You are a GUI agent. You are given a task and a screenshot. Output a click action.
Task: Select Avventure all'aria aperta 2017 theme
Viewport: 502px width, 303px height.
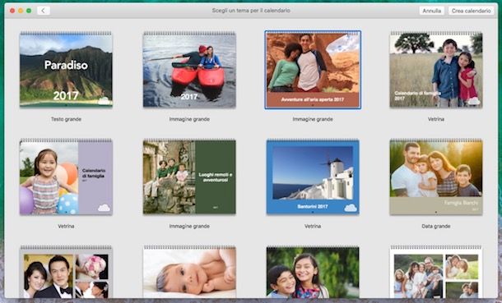pos(313,70)
